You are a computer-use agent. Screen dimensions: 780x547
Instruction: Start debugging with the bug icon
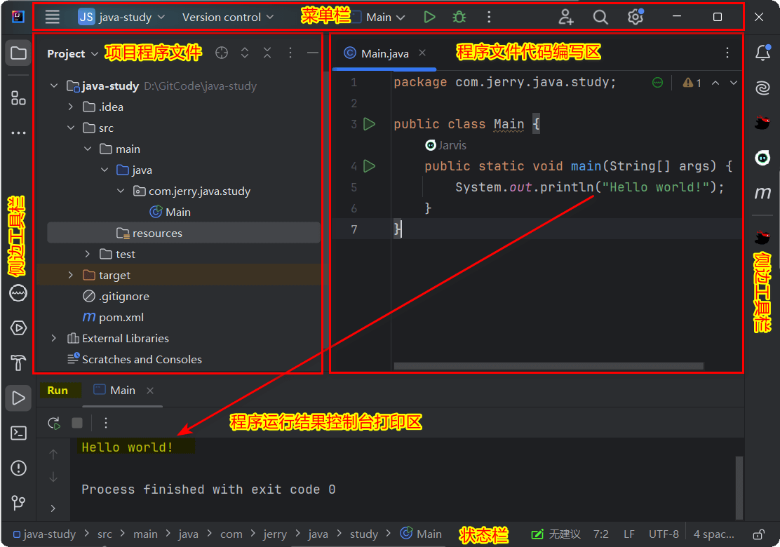click(459, 17)
